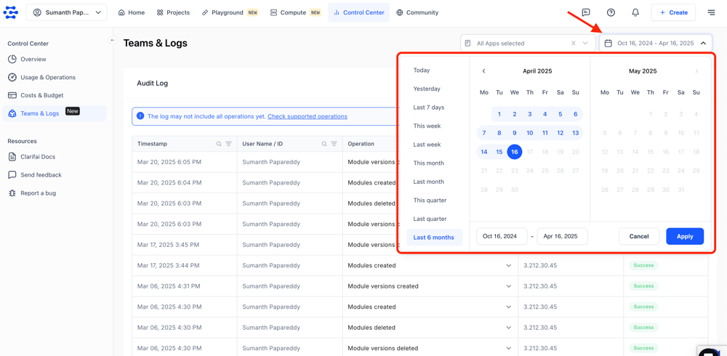This screenshot has width=727, height=356.
Task: Collapse the sidebar with arrow icon
Action: pos(113,41)
